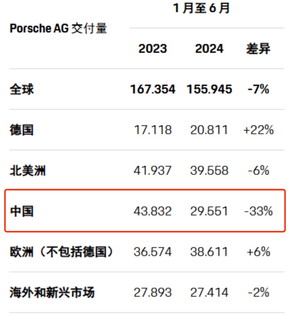
Task: Click China's -33% difference cell
Action: 259,211
